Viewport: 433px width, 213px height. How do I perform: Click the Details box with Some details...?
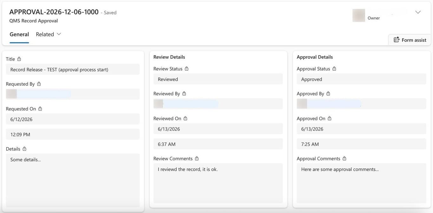point(73,180)
